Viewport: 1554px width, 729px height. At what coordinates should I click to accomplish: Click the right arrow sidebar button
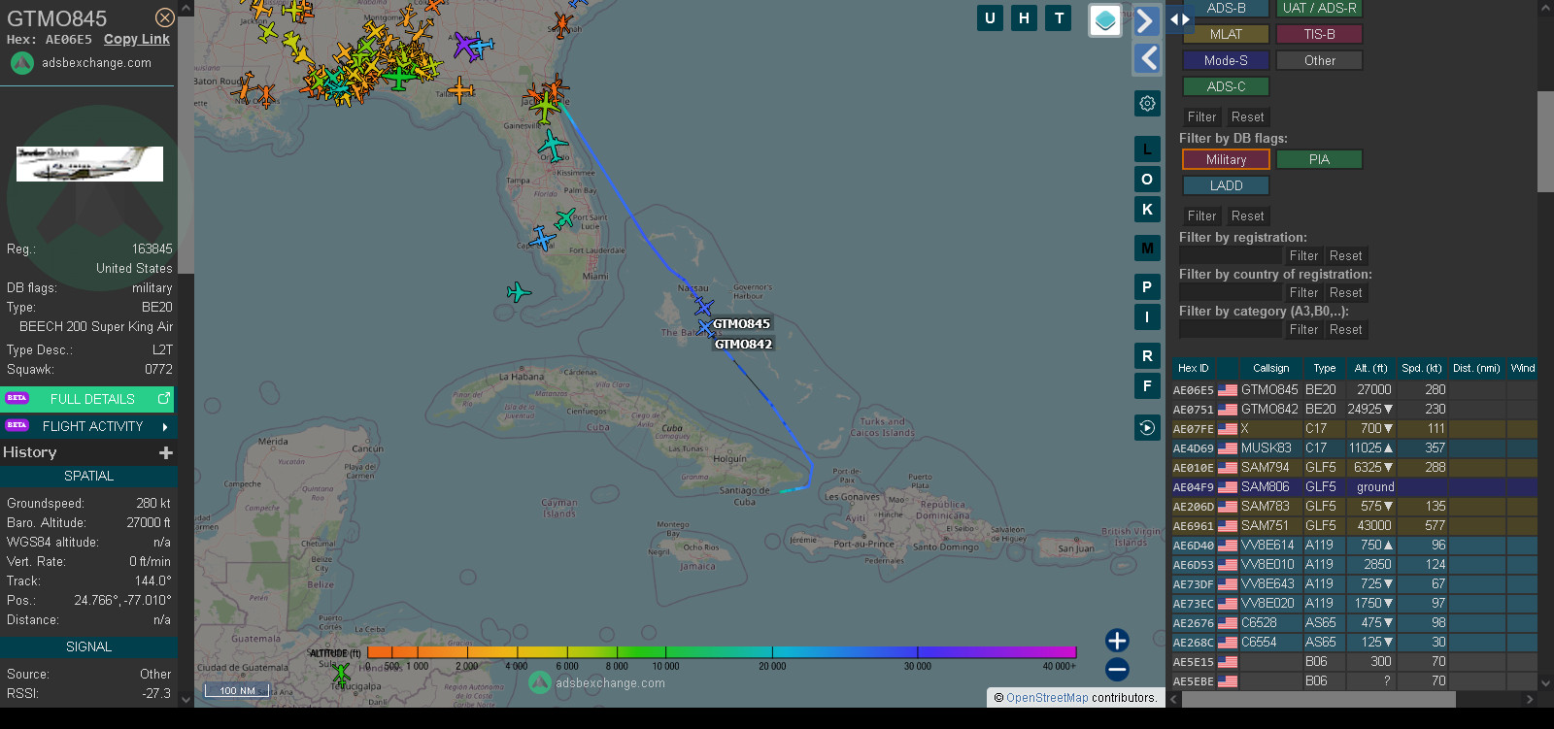click(x=1147, y=20)
